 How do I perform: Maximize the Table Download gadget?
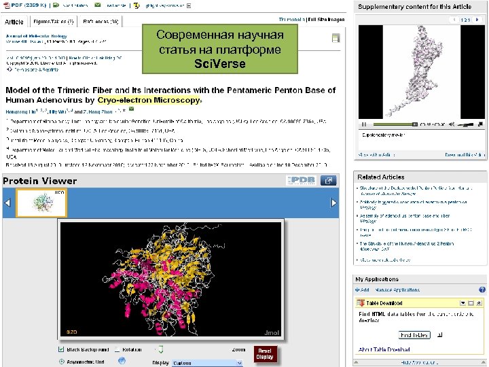pyautogui.click(x=471, y=303)
